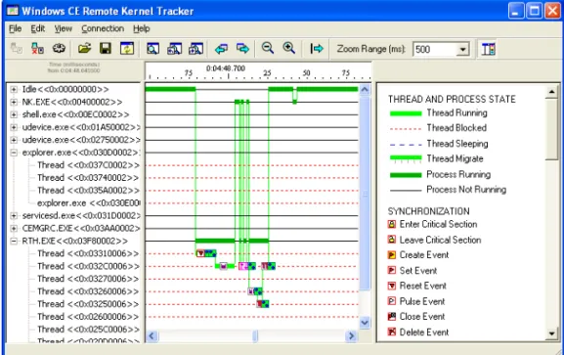Click the Leave Critical Section legend icon
Screen dimensions: 564x355
coord(392,240)
